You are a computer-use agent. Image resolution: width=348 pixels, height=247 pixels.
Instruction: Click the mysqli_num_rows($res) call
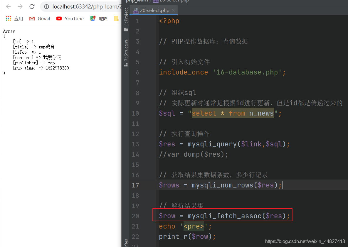(x=235, y=185)
